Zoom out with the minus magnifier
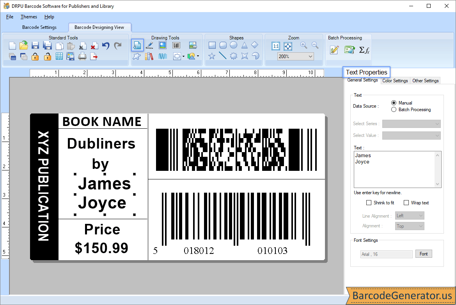Screen dimensions: 456x305 (x=315, y=45)
